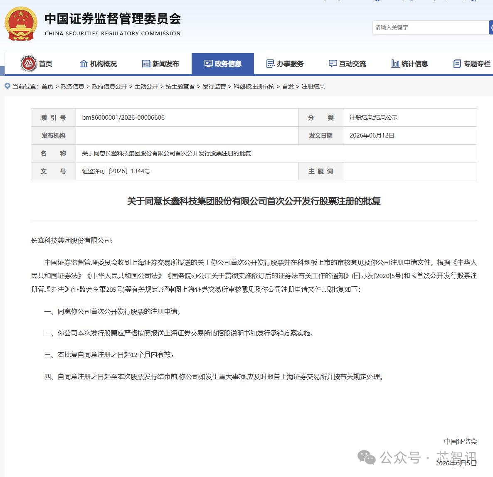Screen dimensions: 493x477
Task: Follow the 首页 breadcrumb link
Action: [x=47, y=86]
